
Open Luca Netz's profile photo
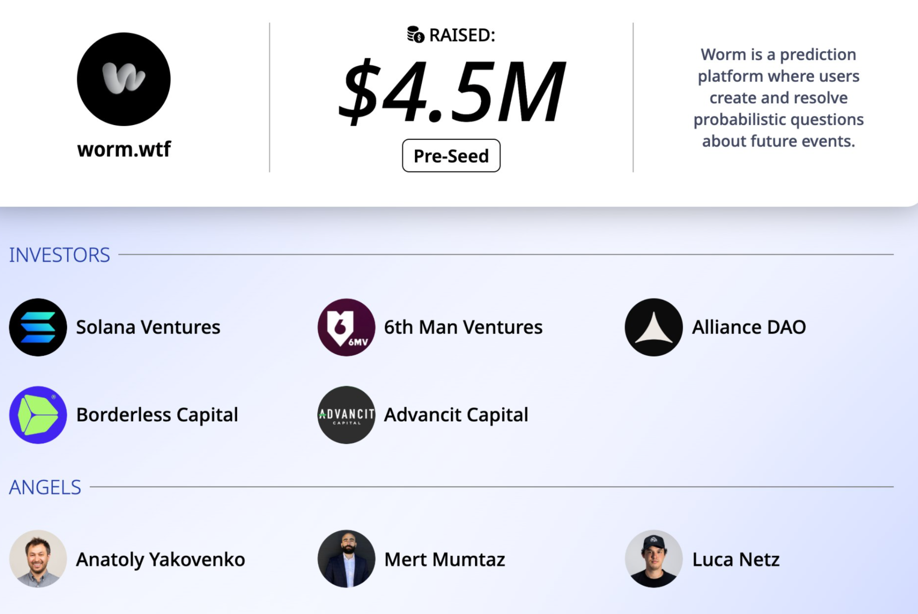(x=654, y=559)
